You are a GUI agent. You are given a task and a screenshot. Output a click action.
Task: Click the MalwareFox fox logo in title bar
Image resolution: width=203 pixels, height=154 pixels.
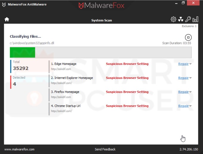(4, 4)
